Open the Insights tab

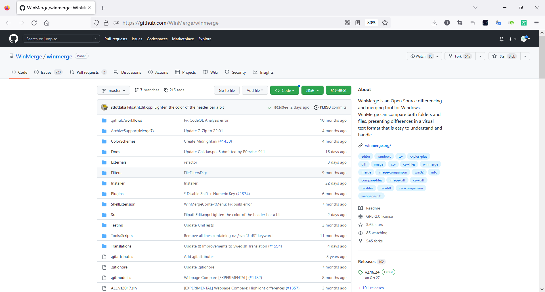coord(263,72)
